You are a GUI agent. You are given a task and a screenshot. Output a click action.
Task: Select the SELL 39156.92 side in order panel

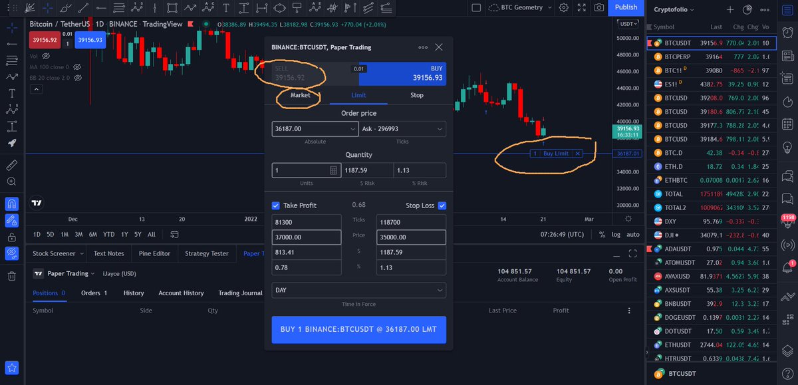[315, 73]
